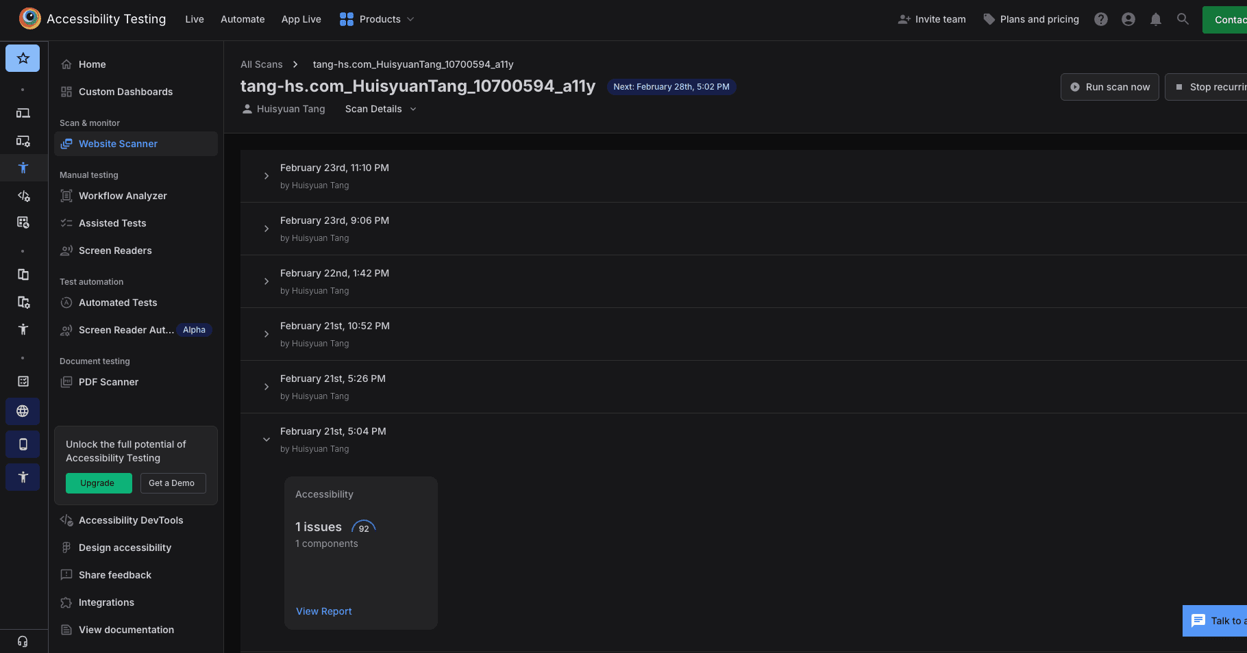Click the Share feedback chat icon
This screenshot has width=1247, height=653.
click(x=66, y=575)
